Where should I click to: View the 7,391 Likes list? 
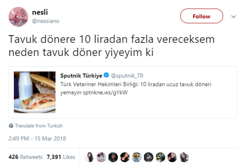coord(61,157)
